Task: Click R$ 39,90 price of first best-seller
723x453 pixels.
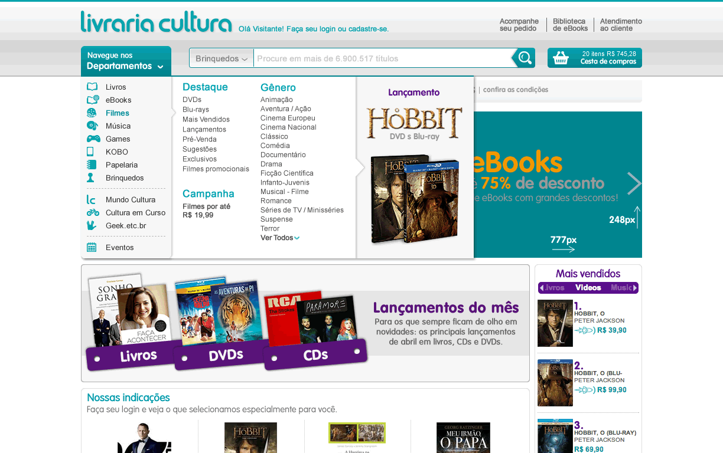Action: pos(612,330)
